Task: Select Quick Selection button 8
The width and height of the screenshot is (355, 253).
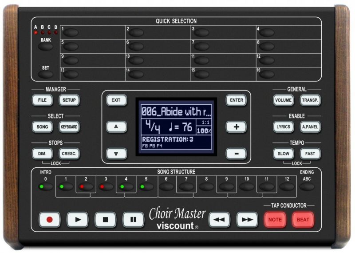Action: [267, 47]
